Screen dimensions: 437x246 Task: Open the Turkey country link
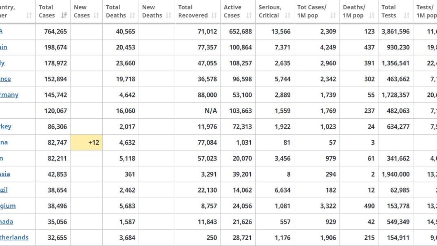pos(6,126)
